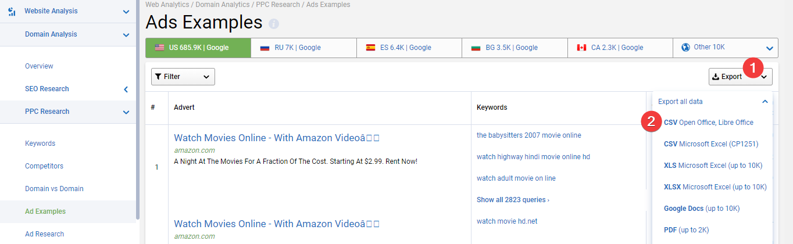Click the globe icon in Other 10K tab
The image size is (793, 244).
coord(685,47)
